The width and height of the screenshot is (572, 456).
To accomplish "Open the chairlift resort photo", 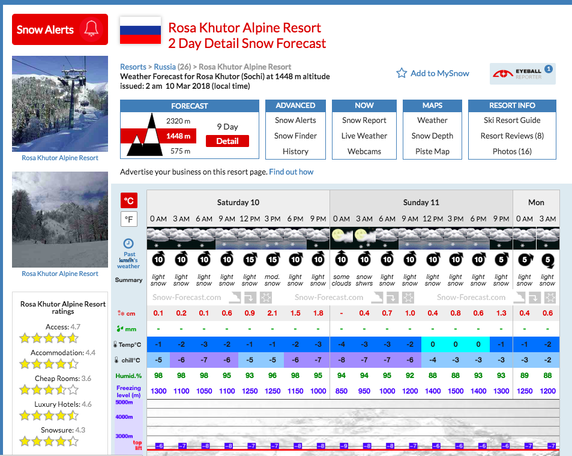I will point(60,104).
